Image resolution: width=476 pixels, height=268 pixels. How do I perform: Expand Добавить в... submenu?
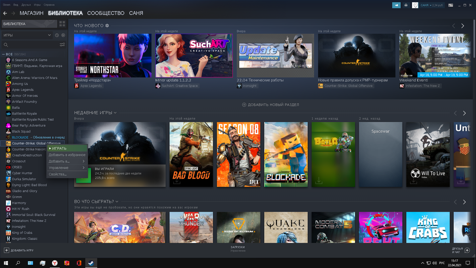click(67, 161)
